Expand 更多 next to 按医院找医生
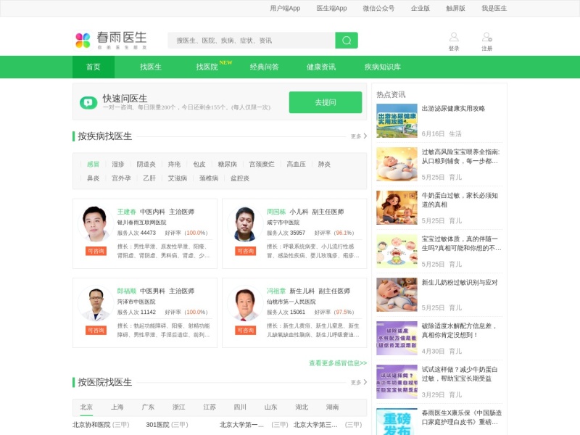Viewport: 580px width, 435px height. click(x=359, y=382)
